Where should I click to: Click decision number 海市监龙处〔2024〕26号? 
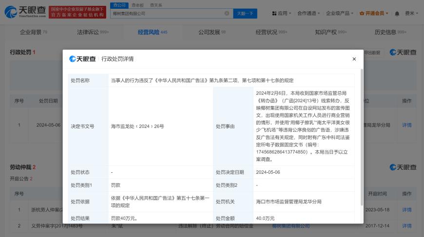(x=137, y=127)
